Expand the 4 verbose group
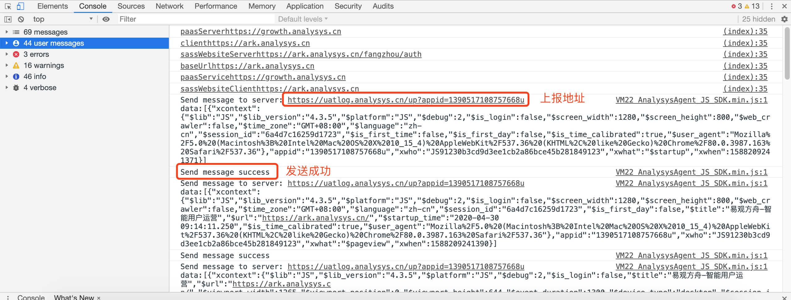This screenshot has width=791, height=300. tap(7, 87)
